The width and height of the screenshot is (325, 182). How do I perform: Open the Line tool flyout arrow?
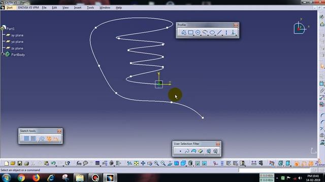tap(222, 35)
